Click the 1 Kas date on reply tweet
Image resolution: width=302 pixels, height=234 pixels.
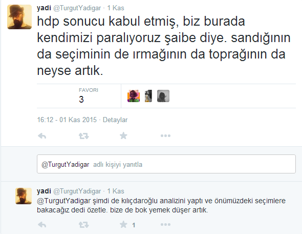click(x=116, y=191)
